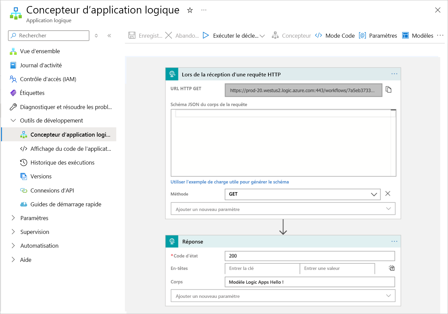The width and height of the screenshot is (448, 314).
Task: Click the HTTP request trigger icon
Action: [172, 74]
